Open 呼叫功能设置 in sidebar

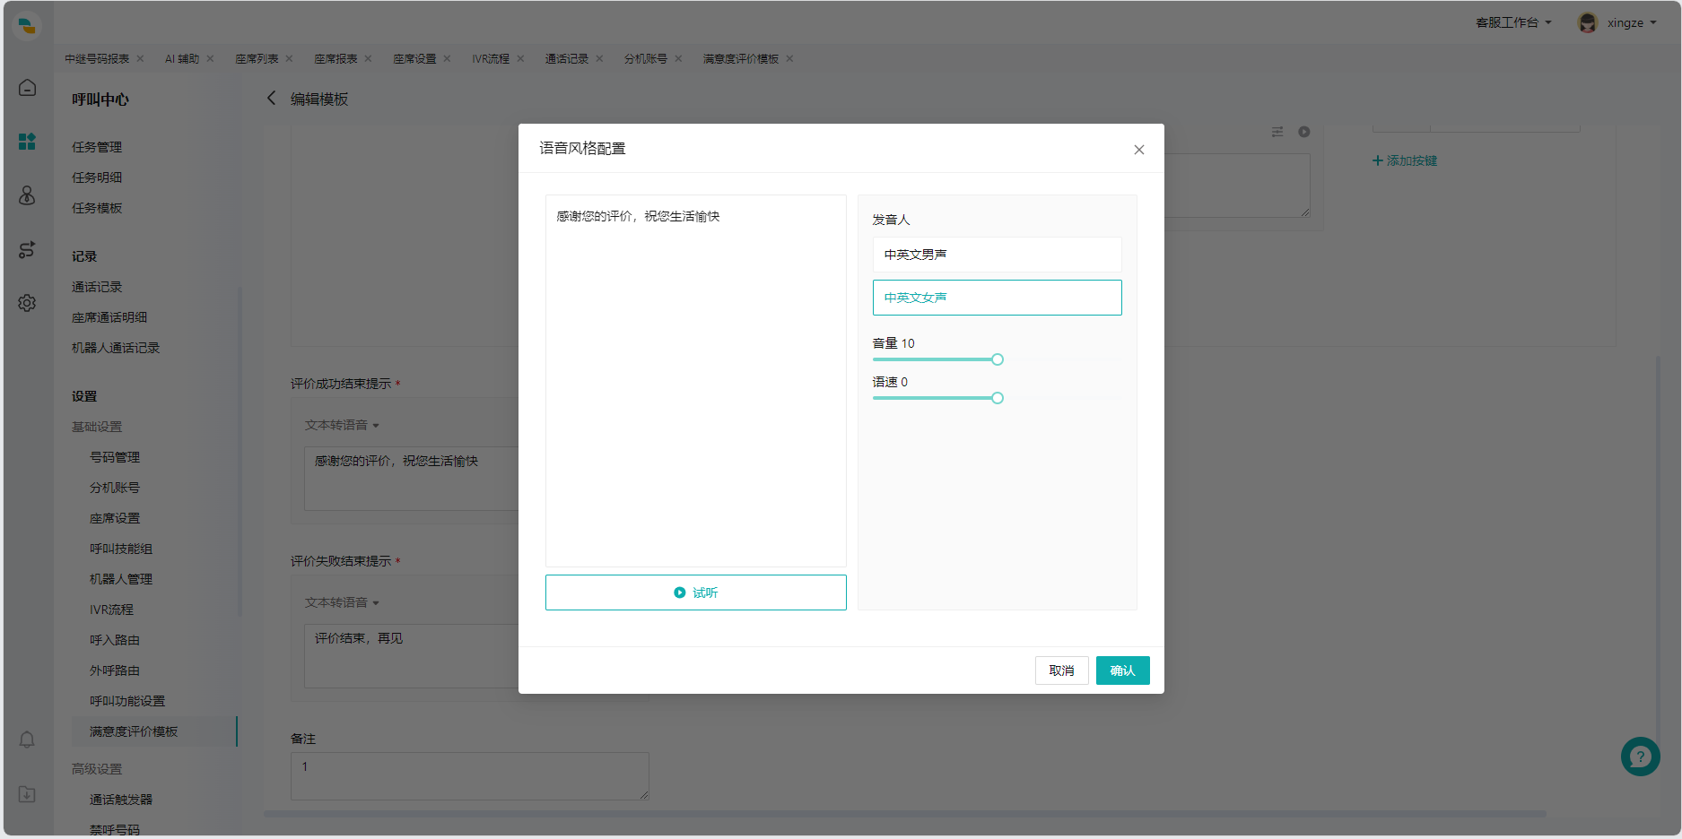(127, 701)
